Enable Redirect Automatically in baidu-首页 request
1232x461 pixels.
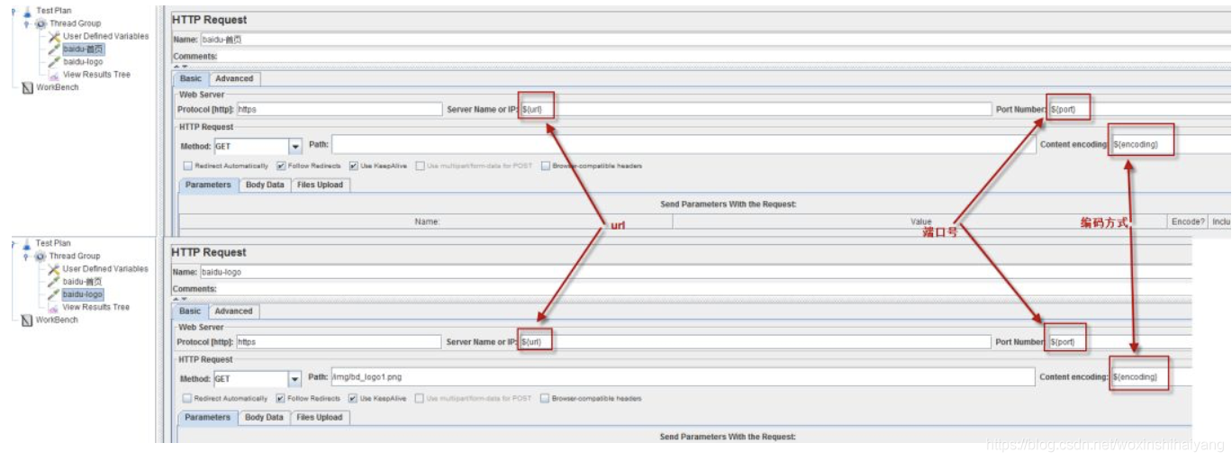(187, 166)
